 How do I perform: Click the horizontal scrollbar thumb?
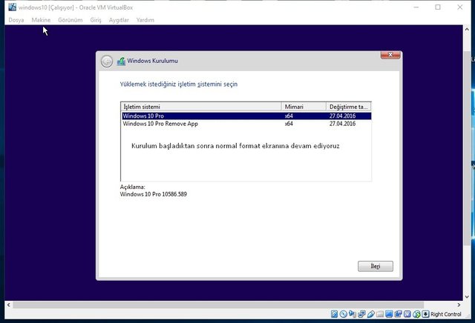pyautogui.click(x=218, y=305)
